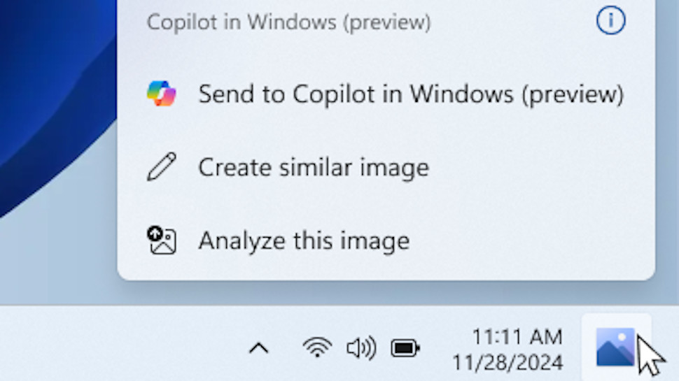Open the Wi-Fi network status icon
This screenshot has width=679, height=381.
click(317, 347)
